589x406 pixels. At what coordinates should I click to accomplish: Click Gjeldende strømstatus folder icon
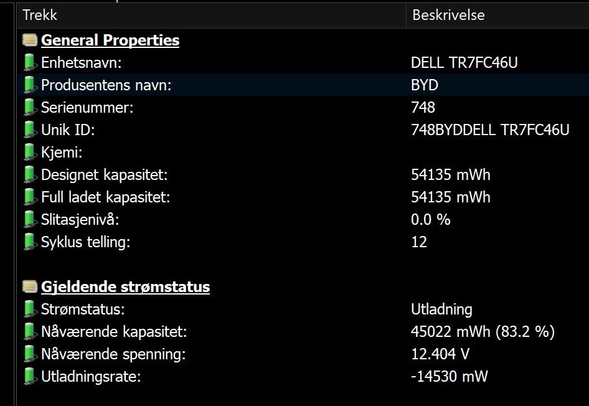(x=29, y=287)
